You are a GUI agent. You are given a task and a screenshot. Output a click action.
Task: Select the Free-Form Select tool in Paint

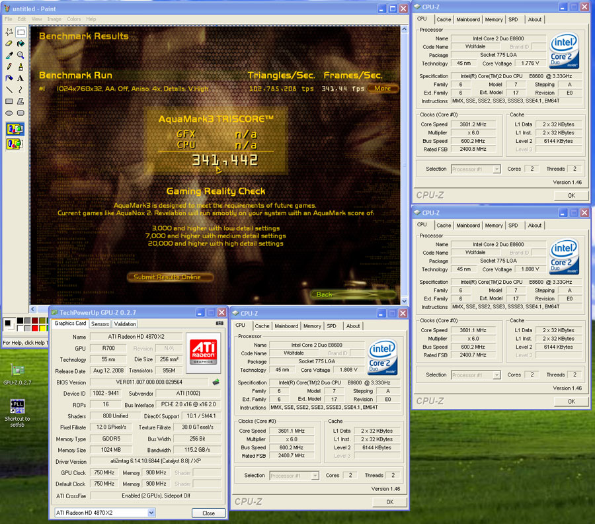tap(9, 32)
